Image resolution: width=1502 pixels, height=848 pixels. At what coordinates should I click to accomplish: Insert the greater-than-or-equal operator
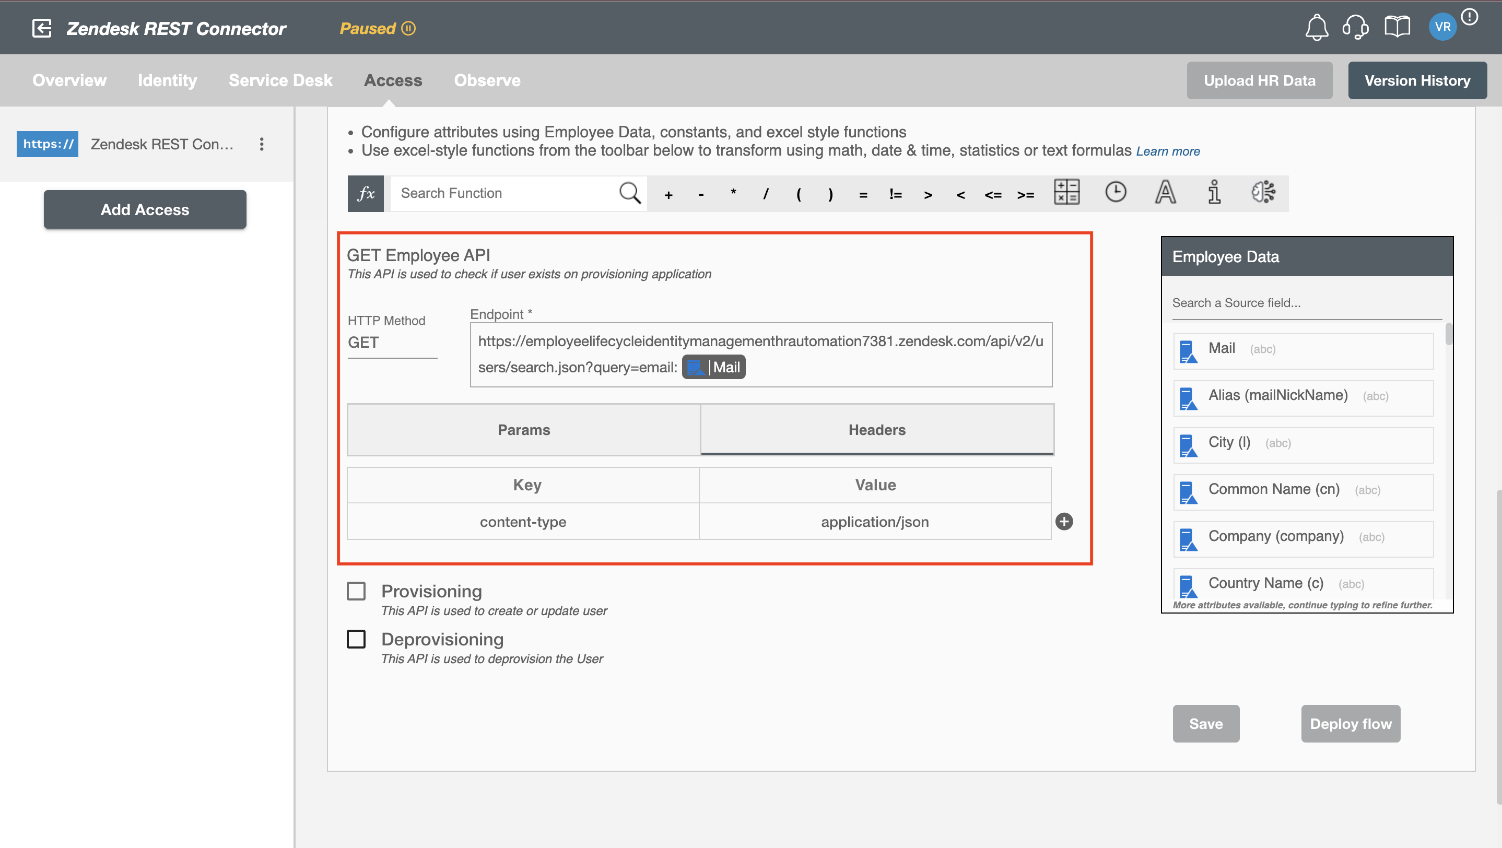click(x=1026, y=195)
